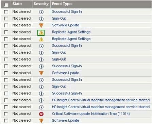Click the info icon beside first HP Insight Control event
152x124 pixels.
click(x=41, y=100)
